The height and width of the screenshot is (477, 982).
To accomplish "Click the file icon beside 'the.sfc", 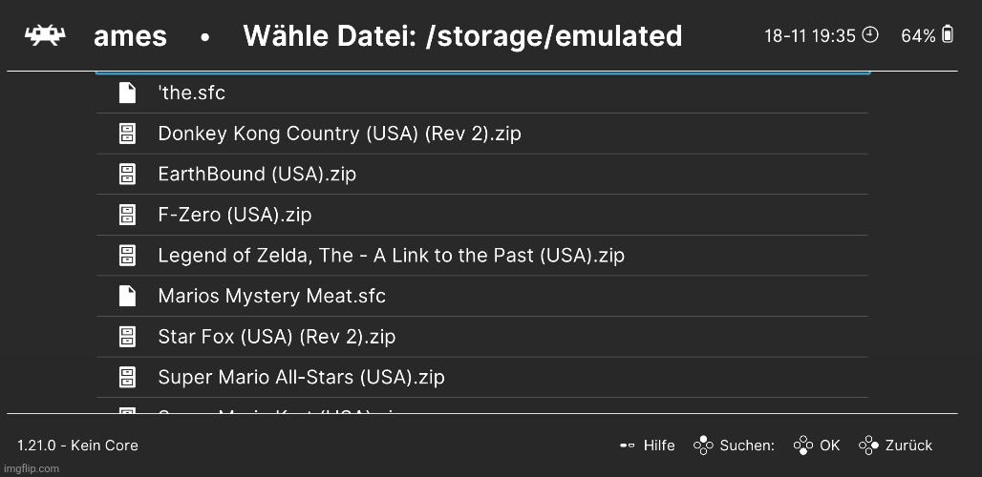I will pos(127,93).
